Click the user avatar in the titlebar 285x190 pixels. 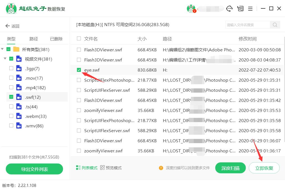(191, 8)
